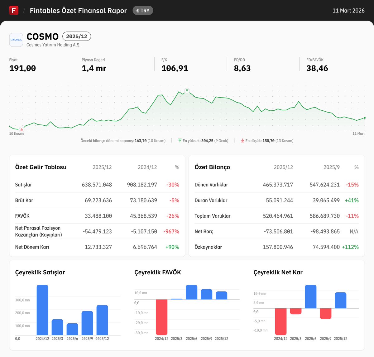Screen dimensions: 374x357
Task: Click the Net Borç value -73.506.801
Action: coord(279,231)
